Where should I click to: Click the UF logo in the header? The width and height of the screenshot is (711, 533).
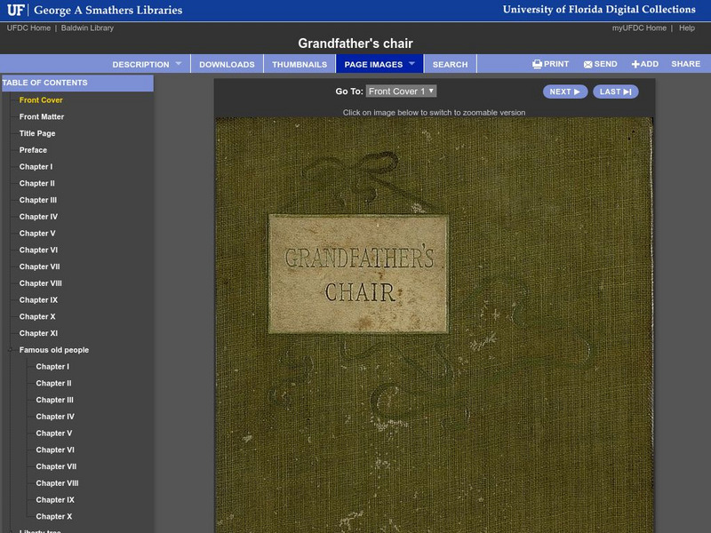(15, 9)
